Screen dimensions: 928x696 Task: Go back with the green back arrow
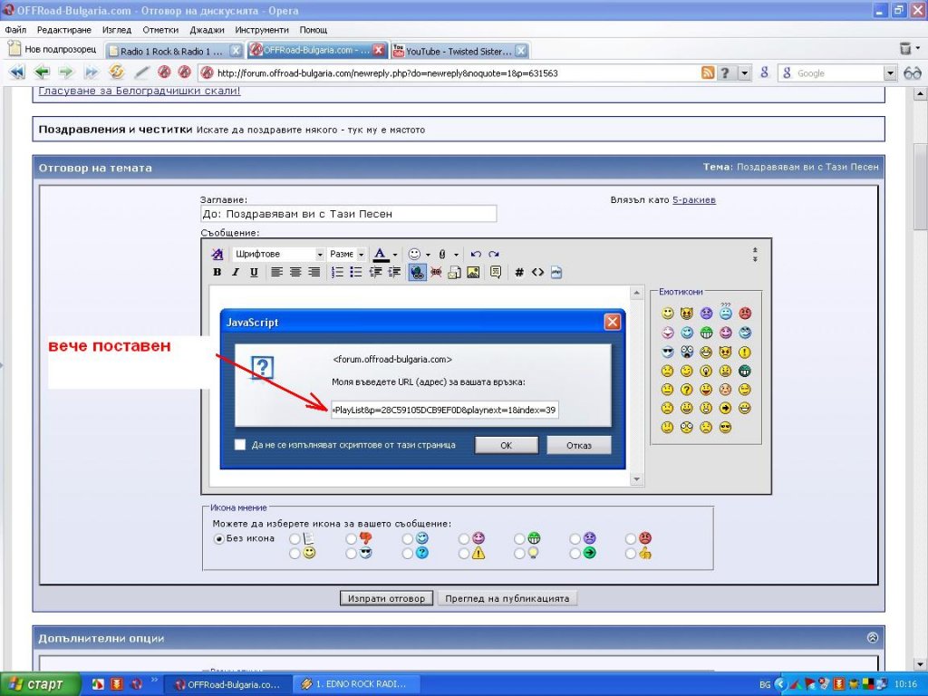point(42,72)
